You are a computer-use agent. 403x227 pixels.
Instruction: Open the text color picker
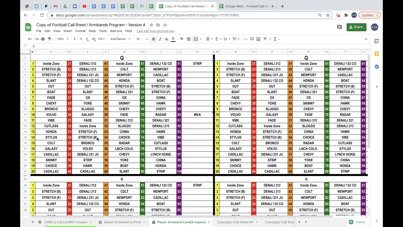[x=173, y=39]
